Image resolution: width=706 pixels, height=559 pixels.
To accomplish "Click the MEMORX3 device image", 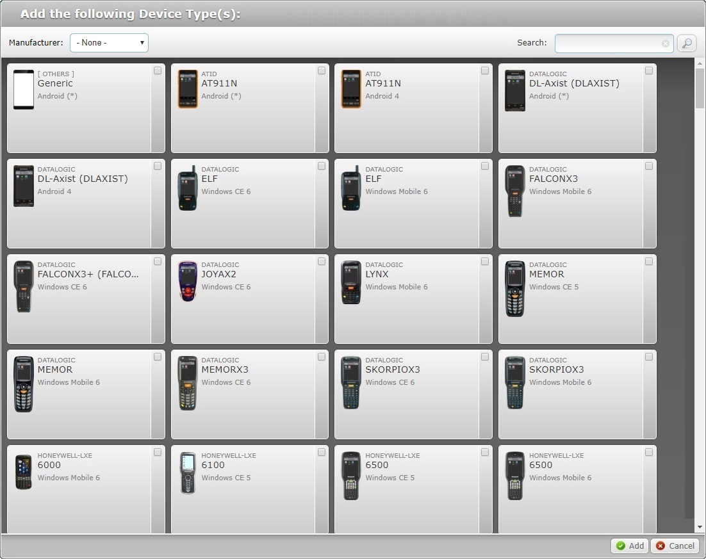I will click(188, 383).
